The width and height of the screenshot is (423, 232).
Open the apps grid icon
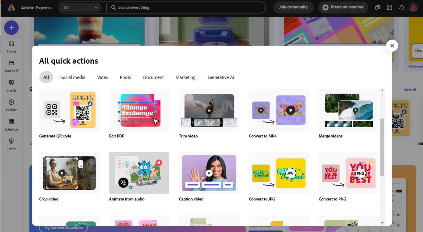pos(390,8)
